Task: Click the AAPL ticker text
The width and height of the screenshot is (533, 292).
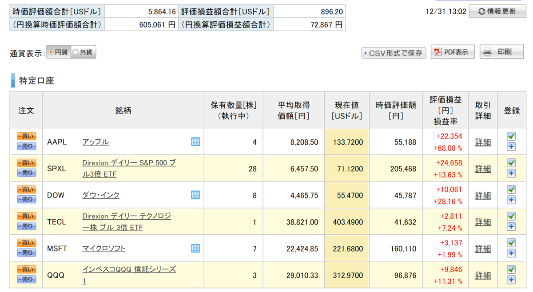Action: click(57, 142)
